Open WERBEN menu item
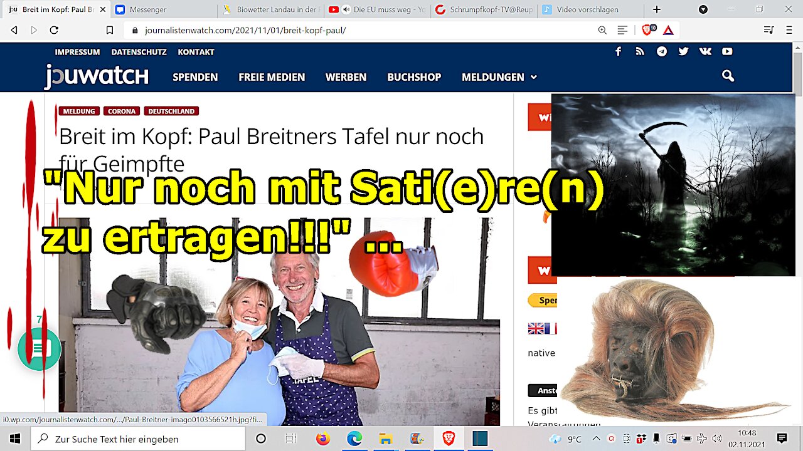803x451 pixels. [x=346, y=77]
